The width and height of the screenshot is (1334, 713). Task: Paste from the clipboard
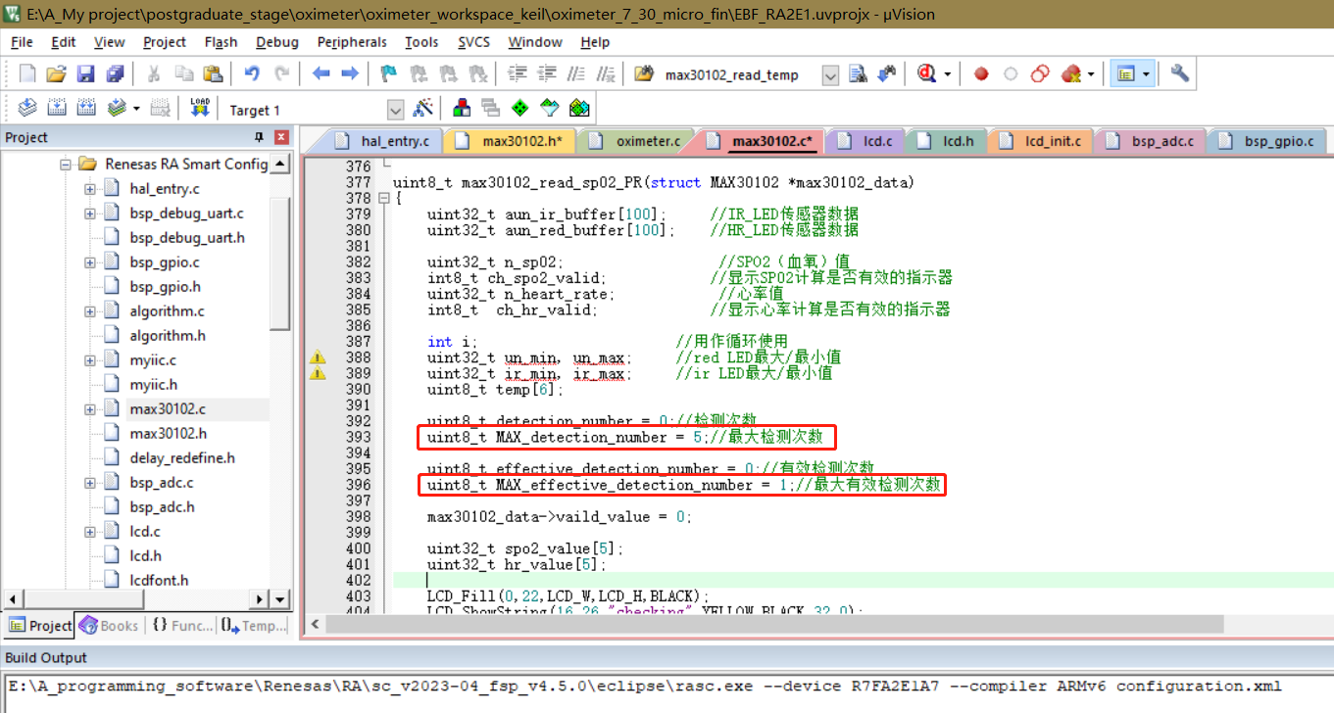coord(213,74)
